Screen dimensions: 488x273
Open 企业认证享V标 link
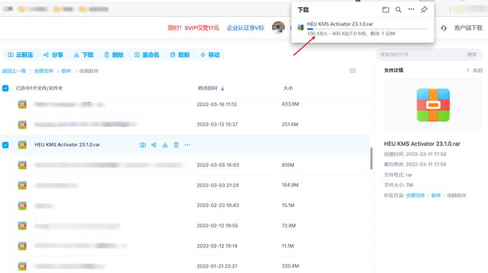tap(246, 27)
